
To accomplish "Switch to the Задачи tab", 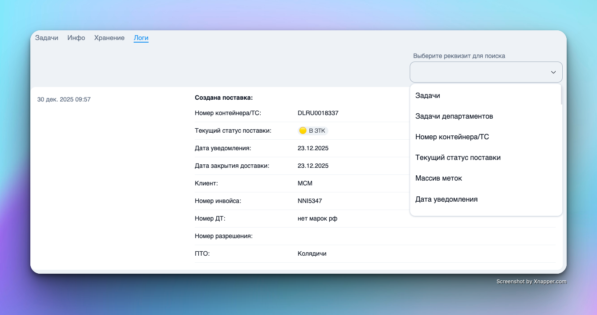I will pos(47,38).
